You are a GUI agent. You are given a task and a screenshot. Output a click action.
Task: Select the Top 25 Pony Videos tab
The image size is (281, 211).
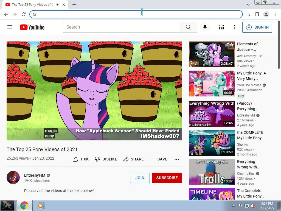click(32, 5)
